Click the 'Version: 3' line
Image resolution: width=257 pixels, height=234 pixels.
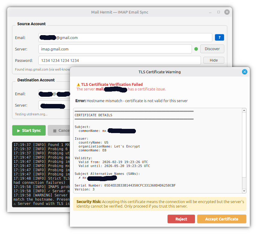click(84, 189)
